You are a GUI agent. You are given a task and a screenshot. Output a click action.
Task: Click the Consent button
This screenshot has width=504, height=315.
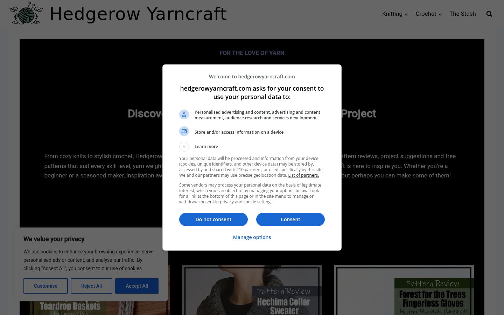tap(290, 219)
